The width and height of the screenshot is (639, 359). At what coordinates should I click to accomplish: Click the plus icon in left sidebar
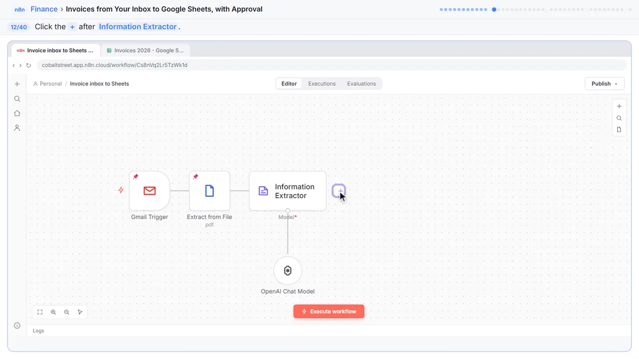click(17, 84)
